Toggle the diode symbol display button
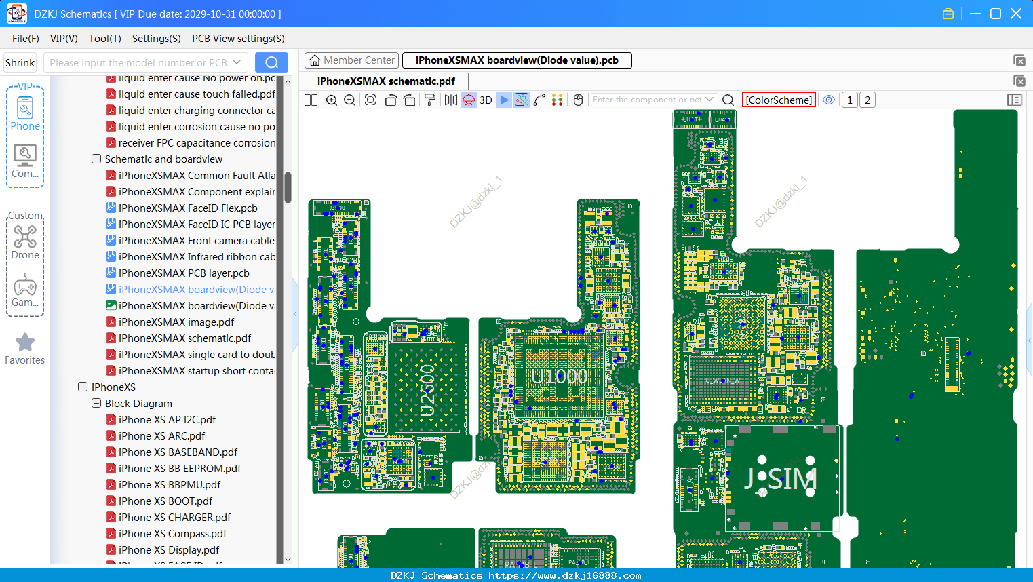Image resolution: width=1033 pixels, height=582 pixels. [504, 100]
